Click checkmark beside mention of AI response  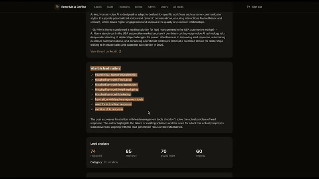tap(92, 109)
